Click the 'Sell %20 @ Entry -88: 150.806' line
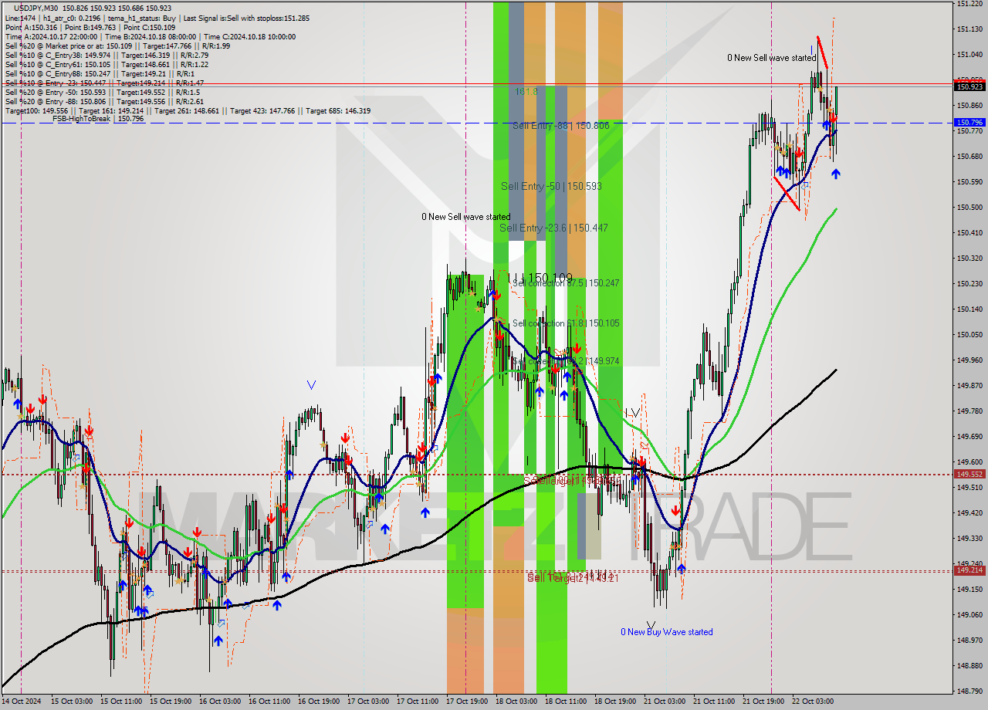The height and width of the screenshot is (710, 988). pyautogui.click(x=104, y=101)
